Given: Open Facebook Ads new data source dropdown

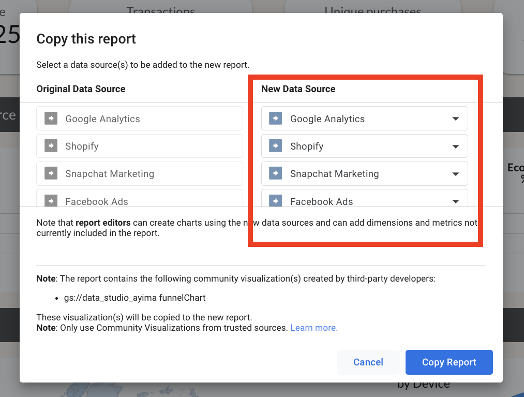Looking at the screenshot, I should coord(364,198).
